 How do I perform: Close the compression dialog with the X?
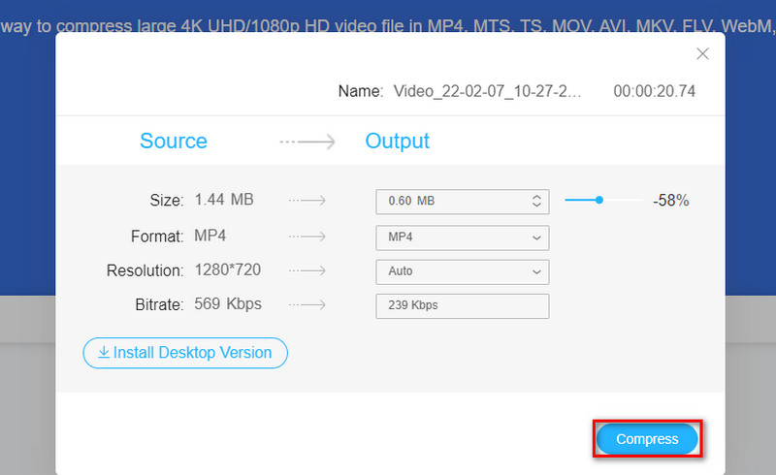703,54
